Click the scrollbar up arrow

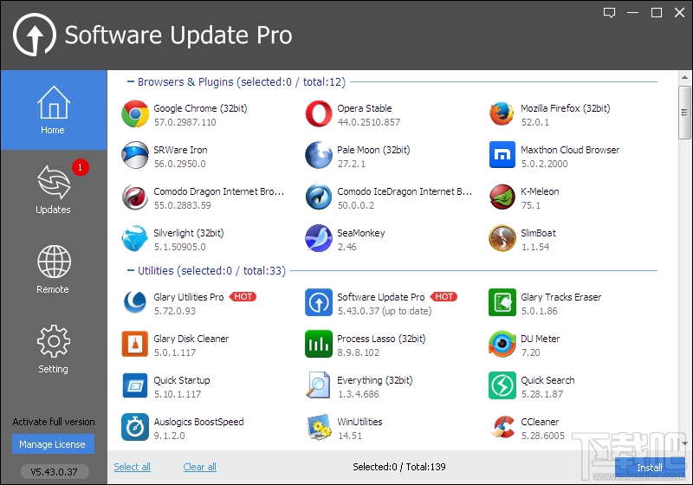pos(684,77)
